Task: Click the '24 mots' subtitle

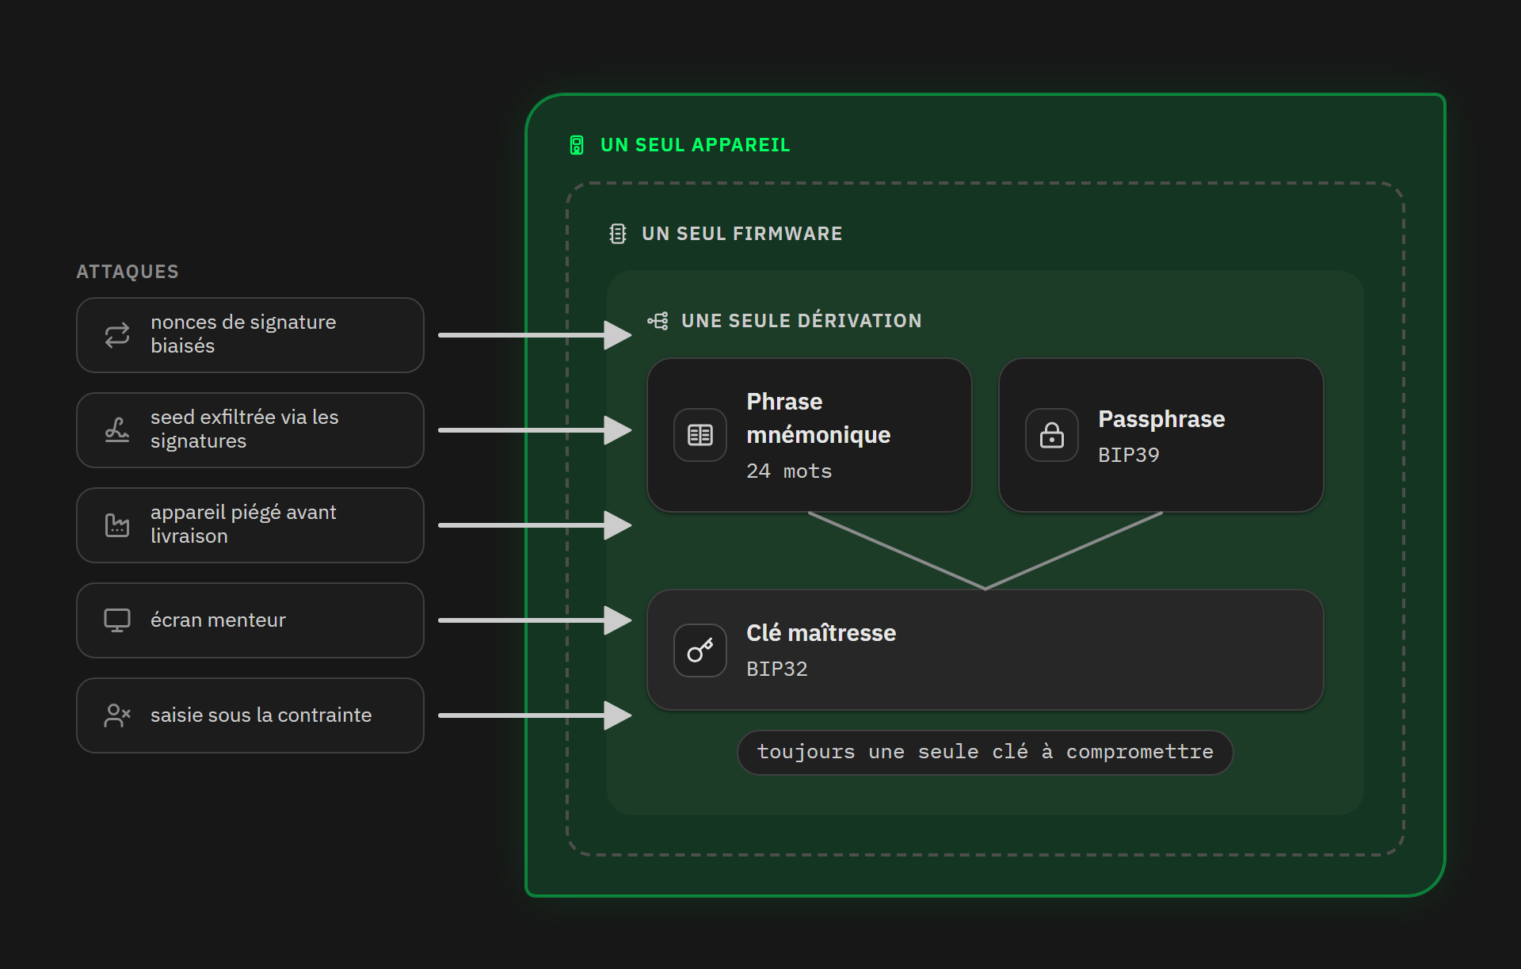Action: coord(789,471)
